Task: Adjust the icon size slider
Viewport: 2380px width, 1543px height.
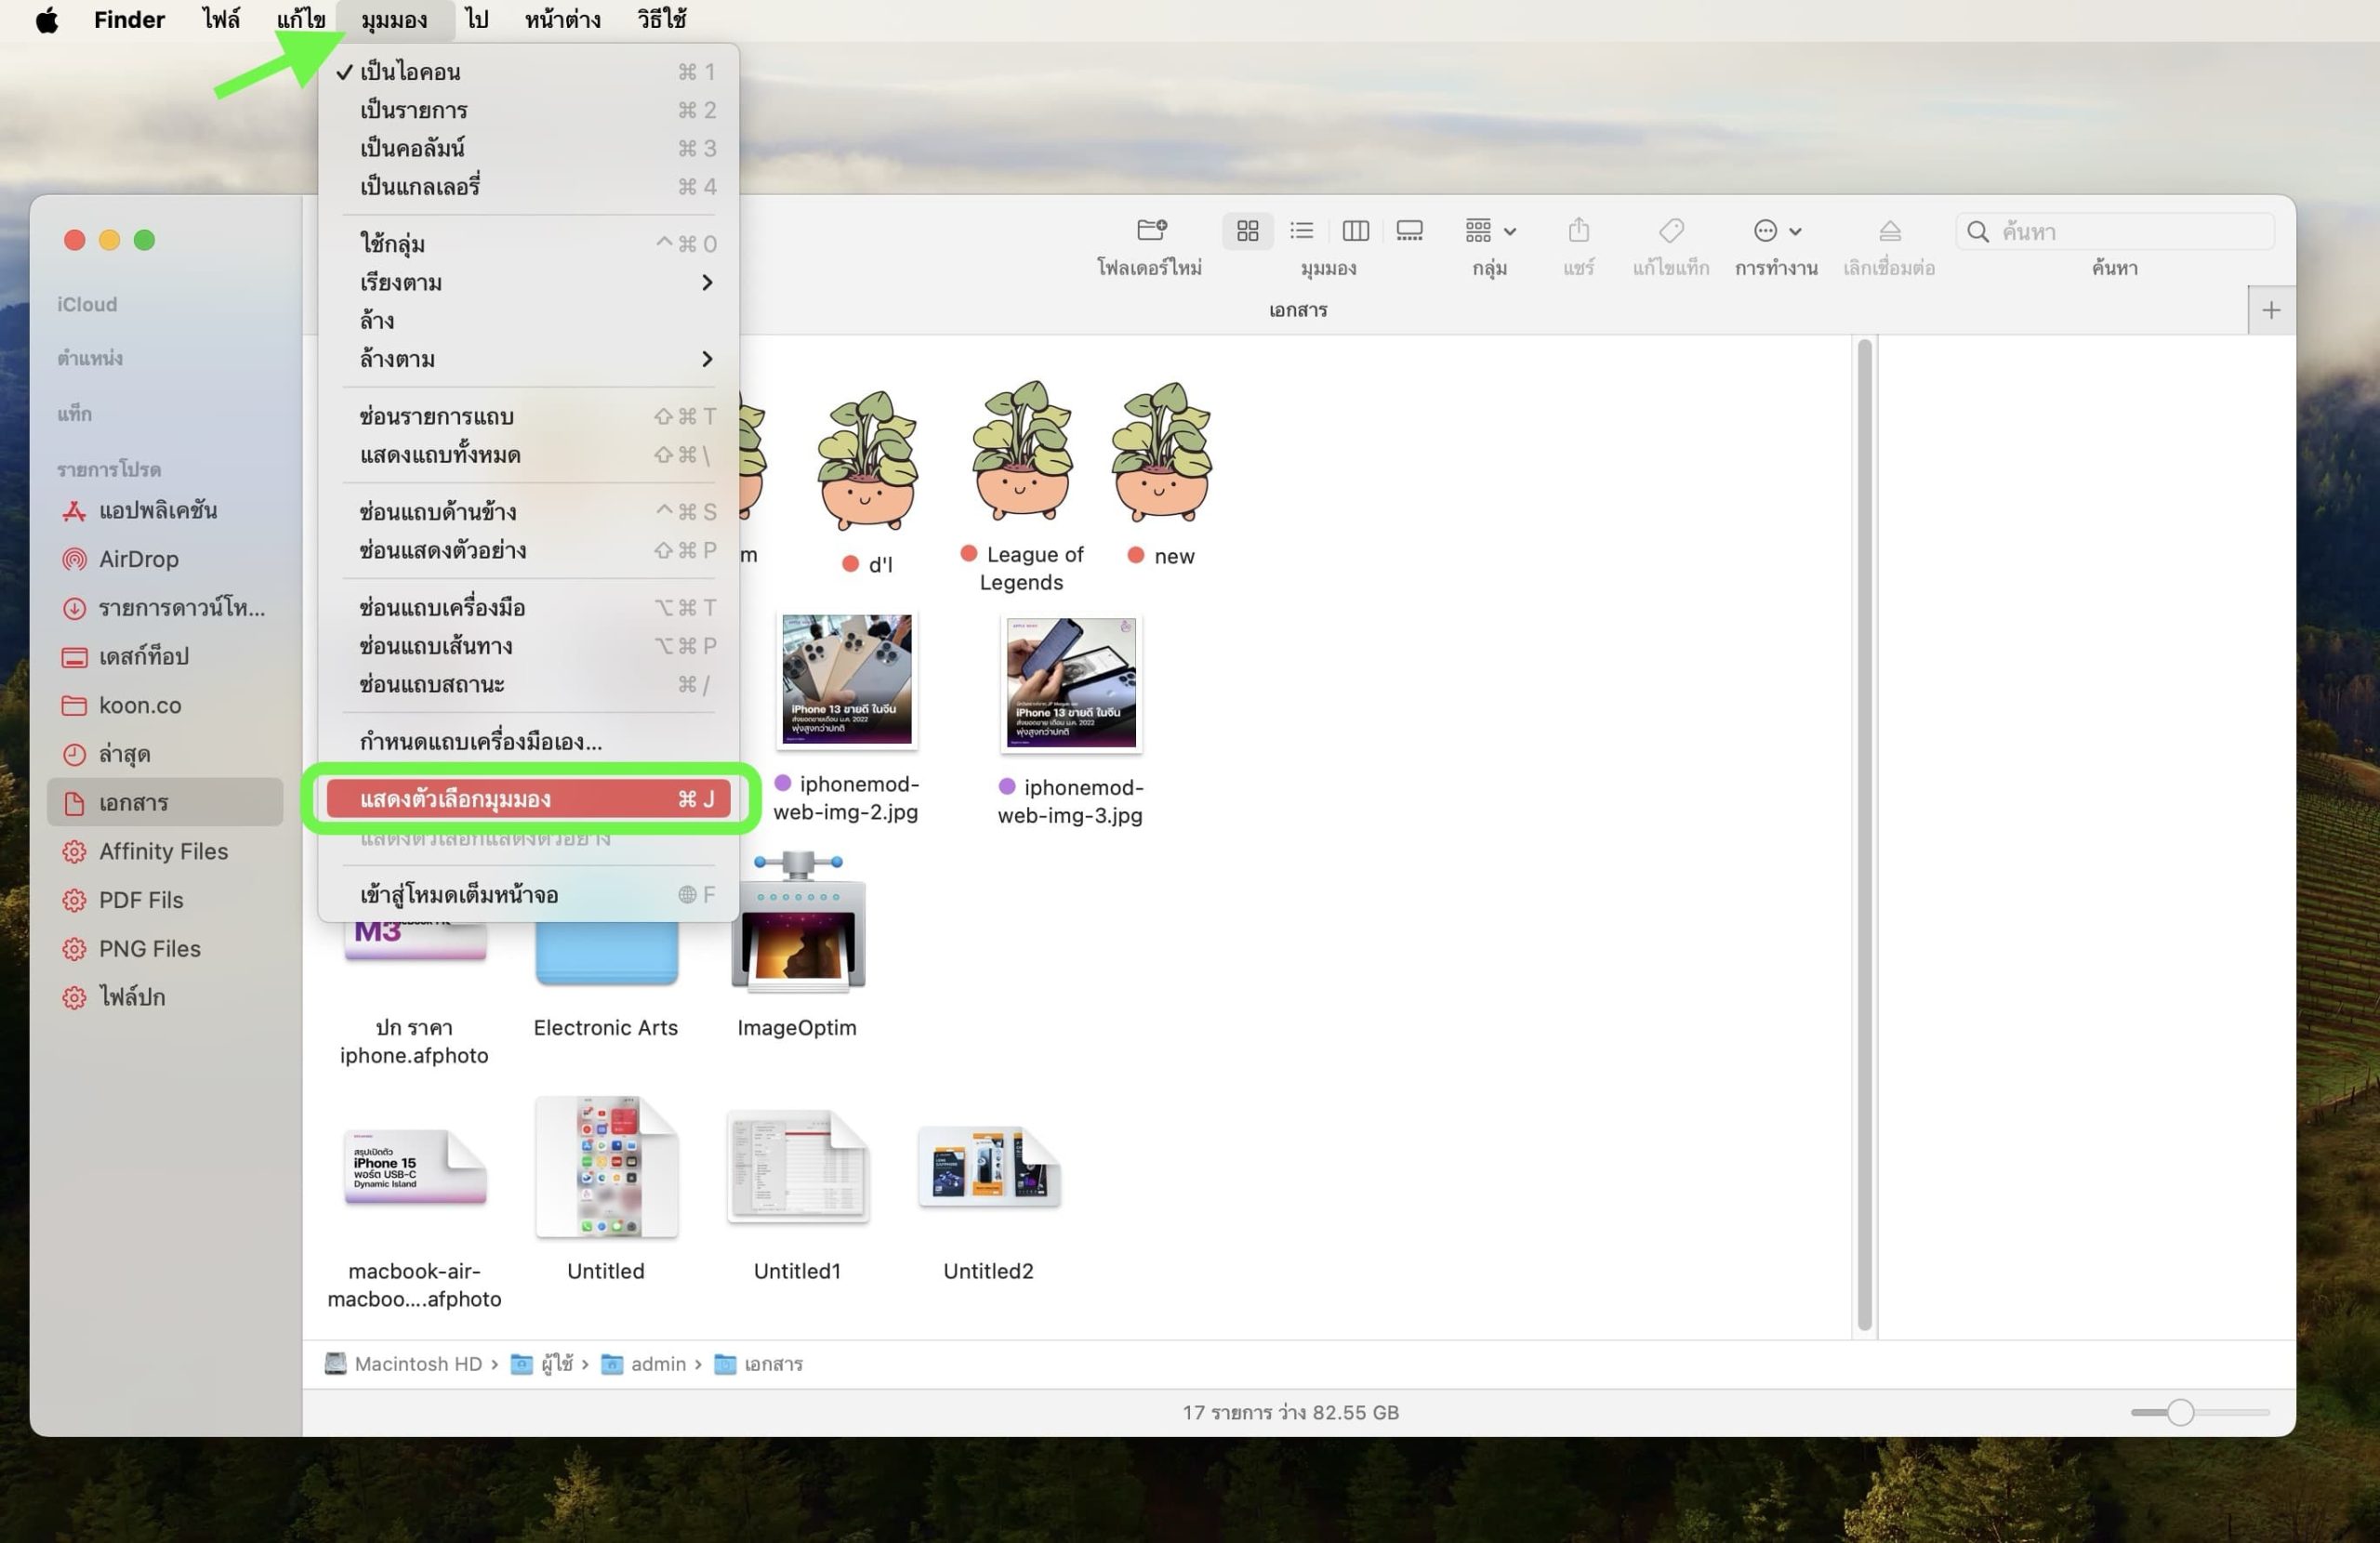Action: click(x=2180, y=1412)
